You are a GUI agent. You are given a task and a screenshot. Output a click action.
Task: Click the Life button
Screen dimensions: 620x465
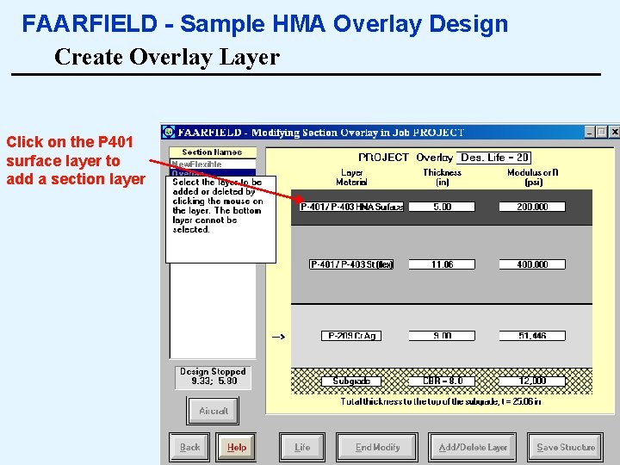pyautogui.click(x=302, y=447)
